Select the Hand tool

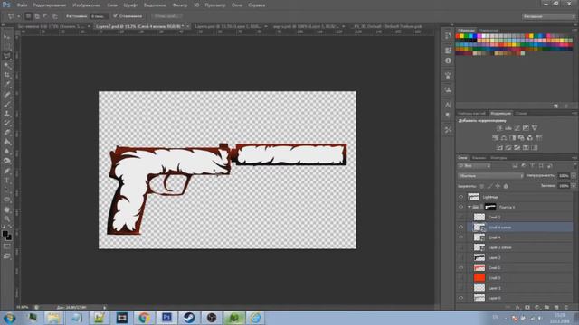pyautogui.click(x=7, y=209)
